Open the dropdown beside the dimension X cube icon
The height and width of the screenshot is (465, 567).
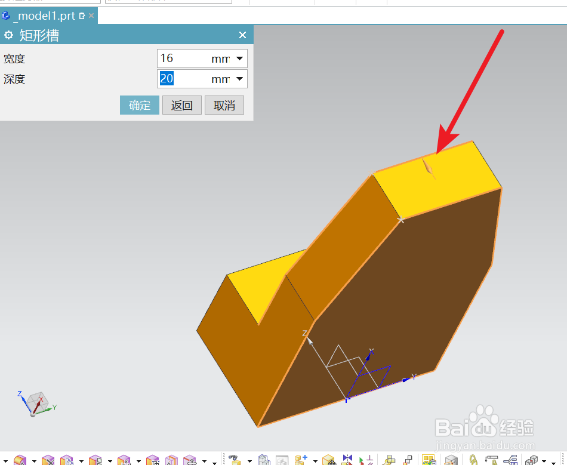[x=138, y=461]
